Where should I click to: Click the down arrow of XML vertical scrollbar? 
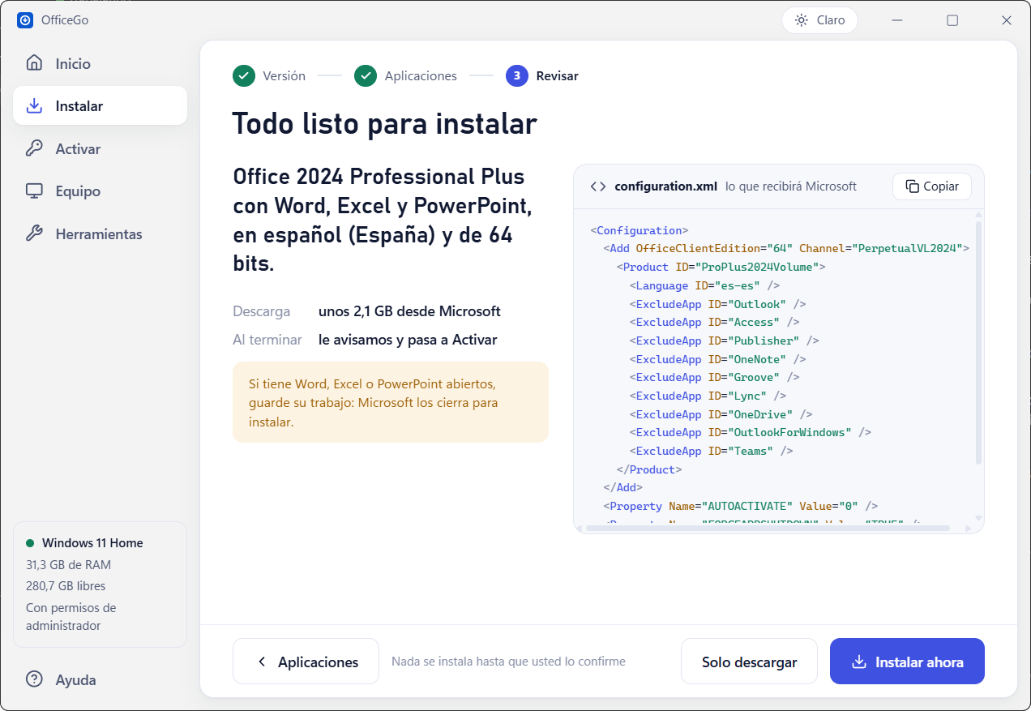coord(978,517)
